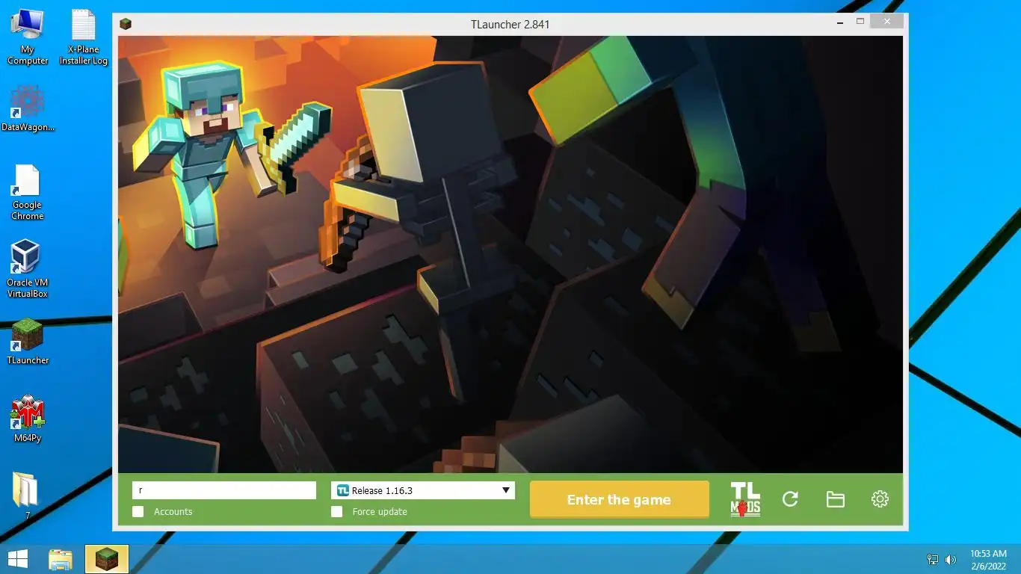Screen dimensions: 1021x574
Task: Click the username input field containing r
Action: pyautogui.click(x=224, y=490)
